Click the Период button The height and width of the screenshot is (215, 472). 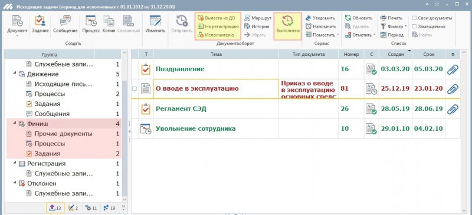(x=392, y=35)
